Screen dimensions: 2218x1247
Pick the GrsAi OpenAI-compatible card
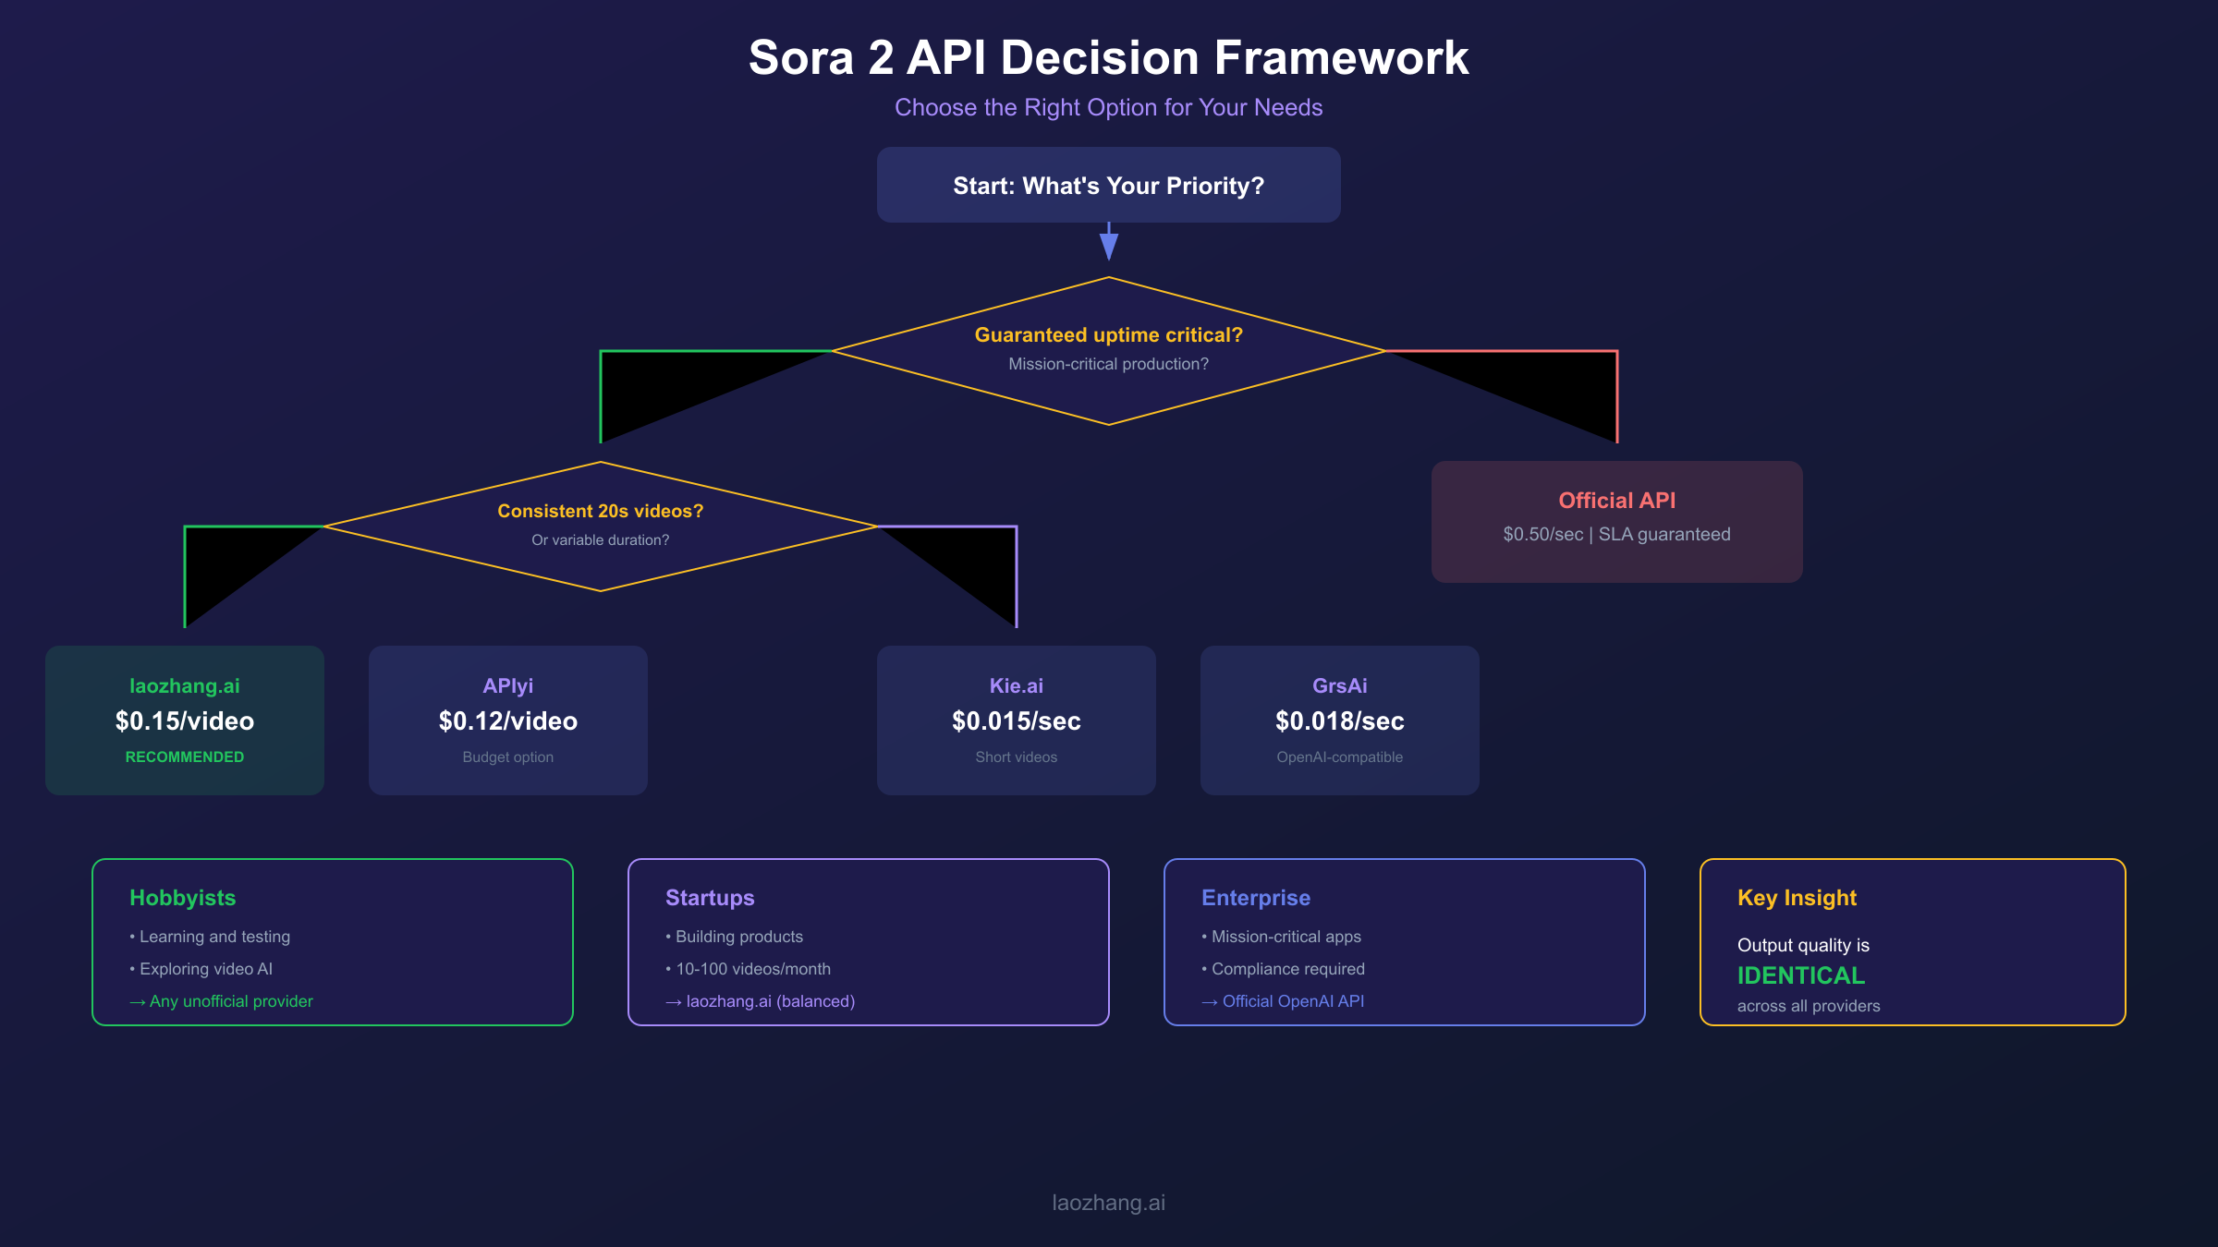click(x=1339, y=720)
